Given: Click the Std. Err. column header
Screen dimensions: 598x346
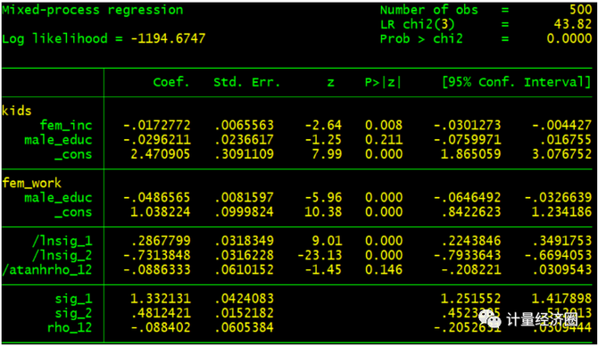Looking at the screenshot, I should [x=246, y=82].
